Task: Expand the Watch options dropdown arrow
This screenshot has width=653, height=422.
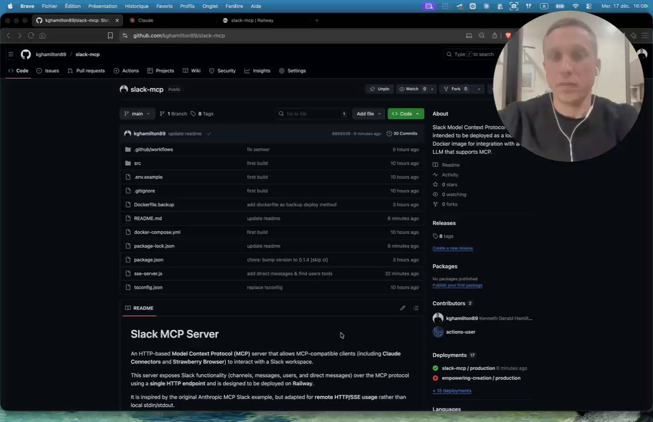Action: click(432, 89)
